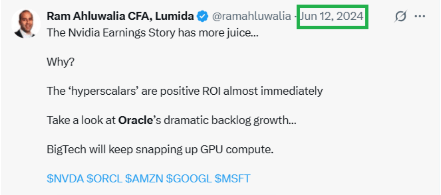Open the three-dot more options menu
Screen dimensions: 441x195
(x=420, y=16)
